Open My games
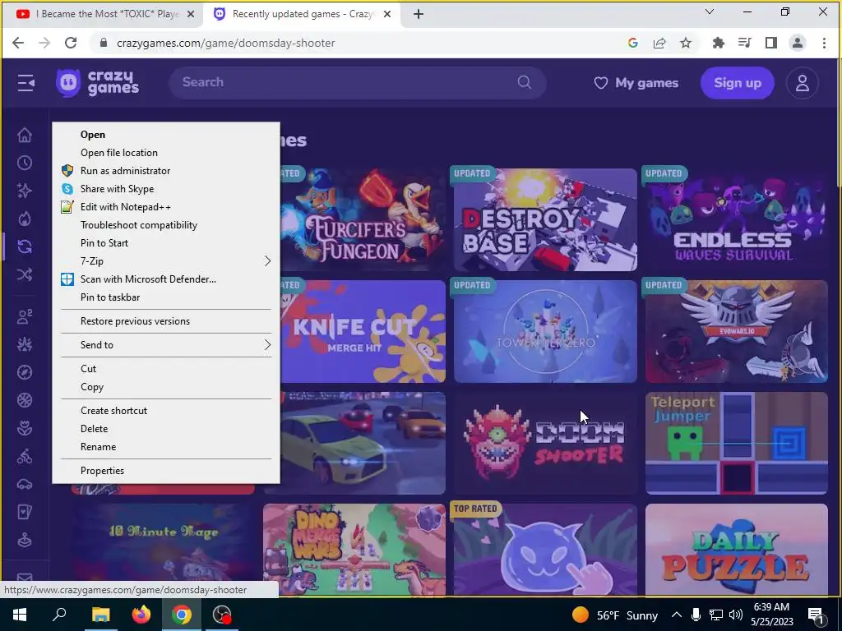 636,83
